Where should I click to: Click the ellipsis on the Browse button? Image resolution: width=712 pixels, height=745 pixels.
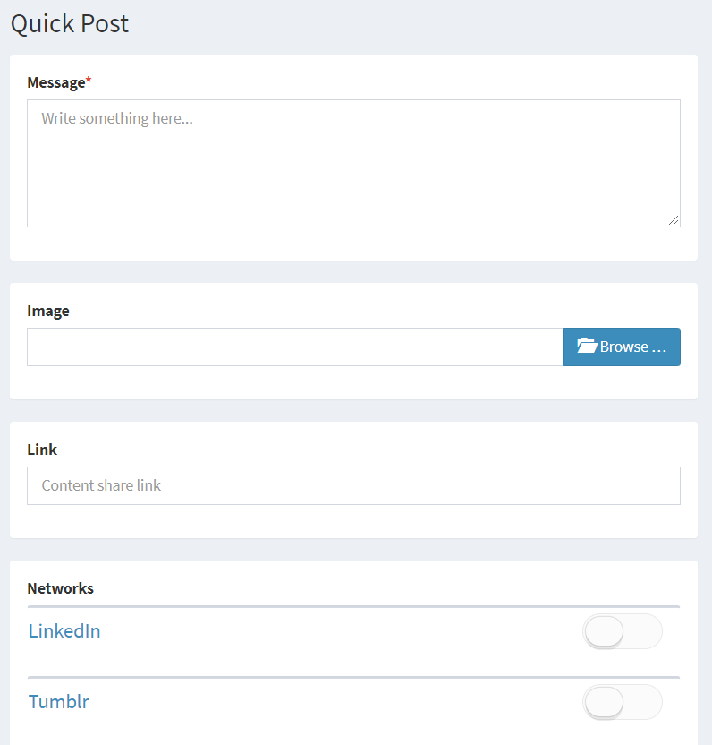[x=659, y=347]
